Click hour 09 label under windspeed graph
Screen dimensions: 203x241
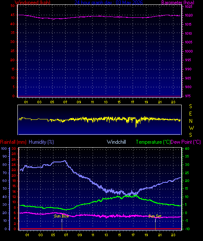click(x=79, y=102)
